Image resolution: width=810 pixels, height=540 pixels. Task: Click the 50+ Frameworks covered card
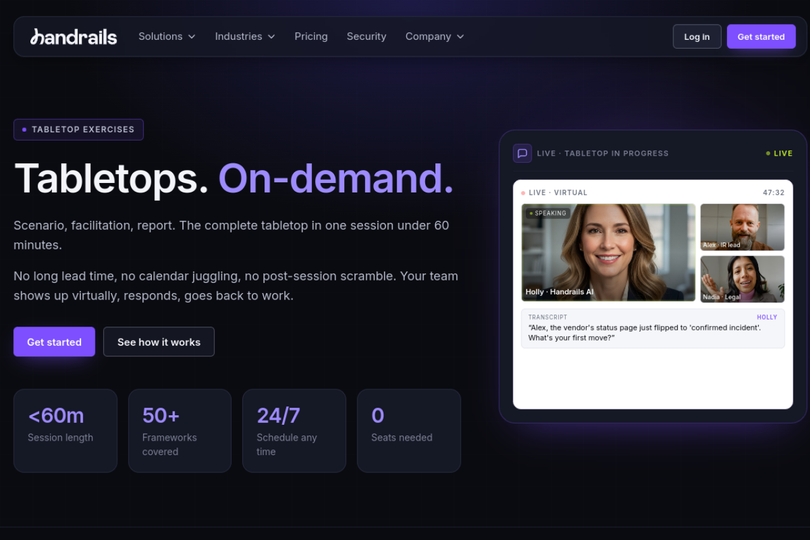(x=180, y=430)
